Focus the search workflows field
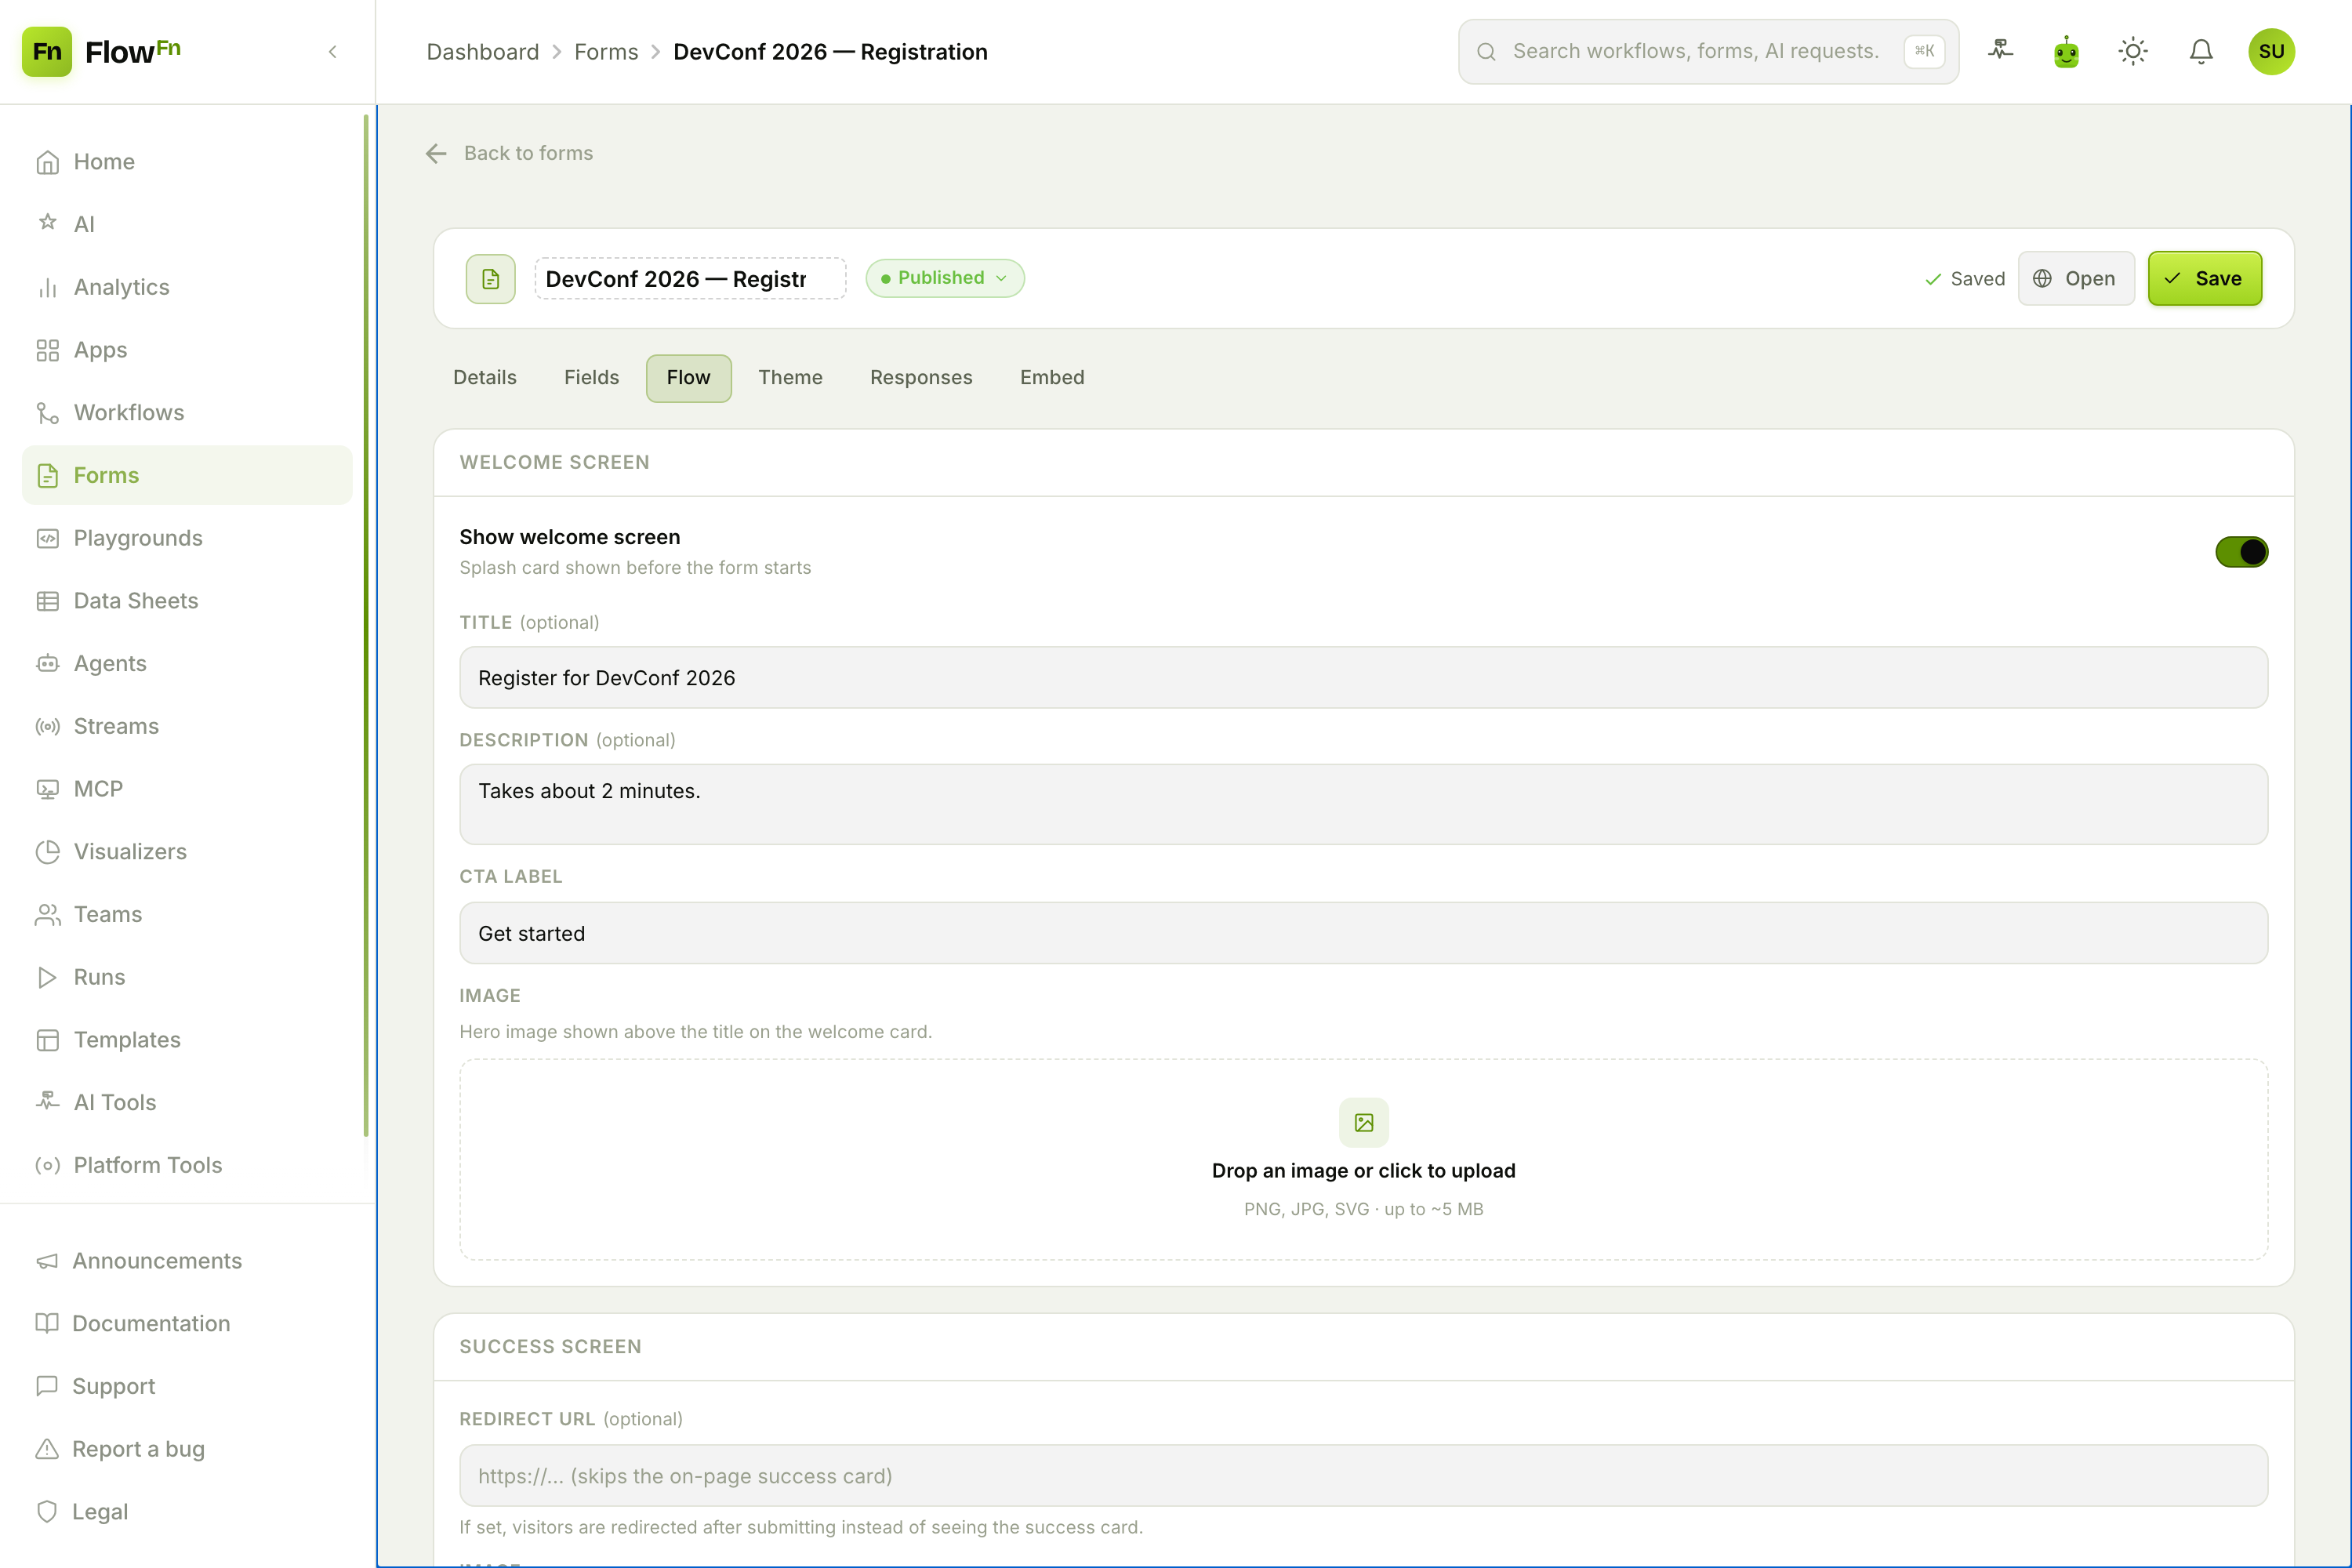The image size is (2352, 1568). pyautogui.click(x=1708, y=51)
